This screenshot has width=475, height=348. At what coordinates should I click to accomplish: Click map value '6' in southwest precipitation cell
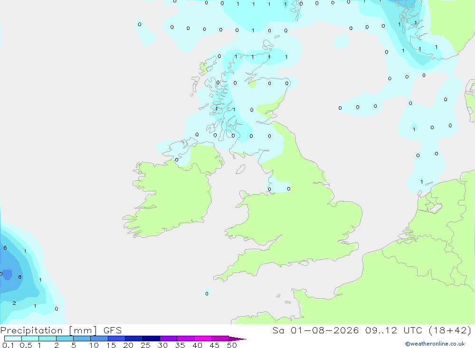19,277
